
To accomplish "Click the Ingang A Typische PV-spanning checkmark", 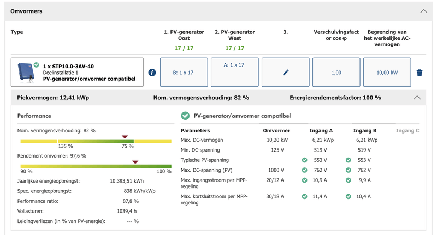I will (304, 160).
